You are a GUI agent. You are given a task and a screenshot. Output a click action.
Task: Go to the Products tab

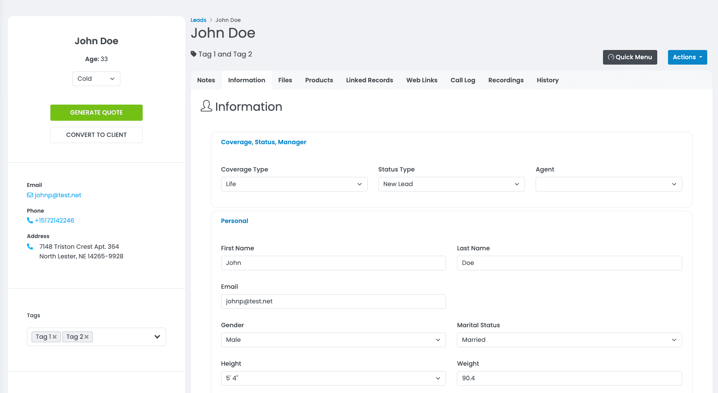pos(319,80)
